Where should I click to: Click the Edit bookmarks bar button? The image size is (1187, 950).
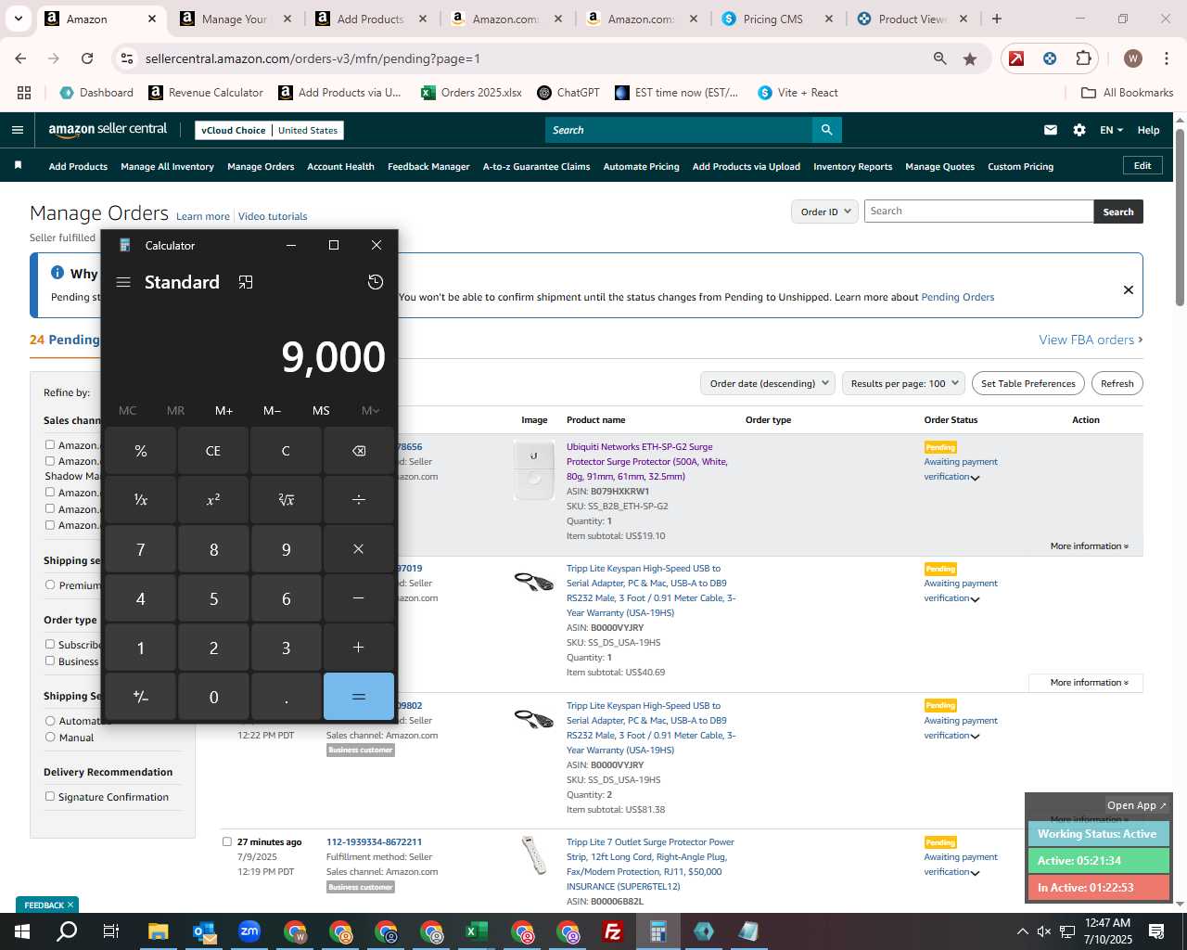1142,165
